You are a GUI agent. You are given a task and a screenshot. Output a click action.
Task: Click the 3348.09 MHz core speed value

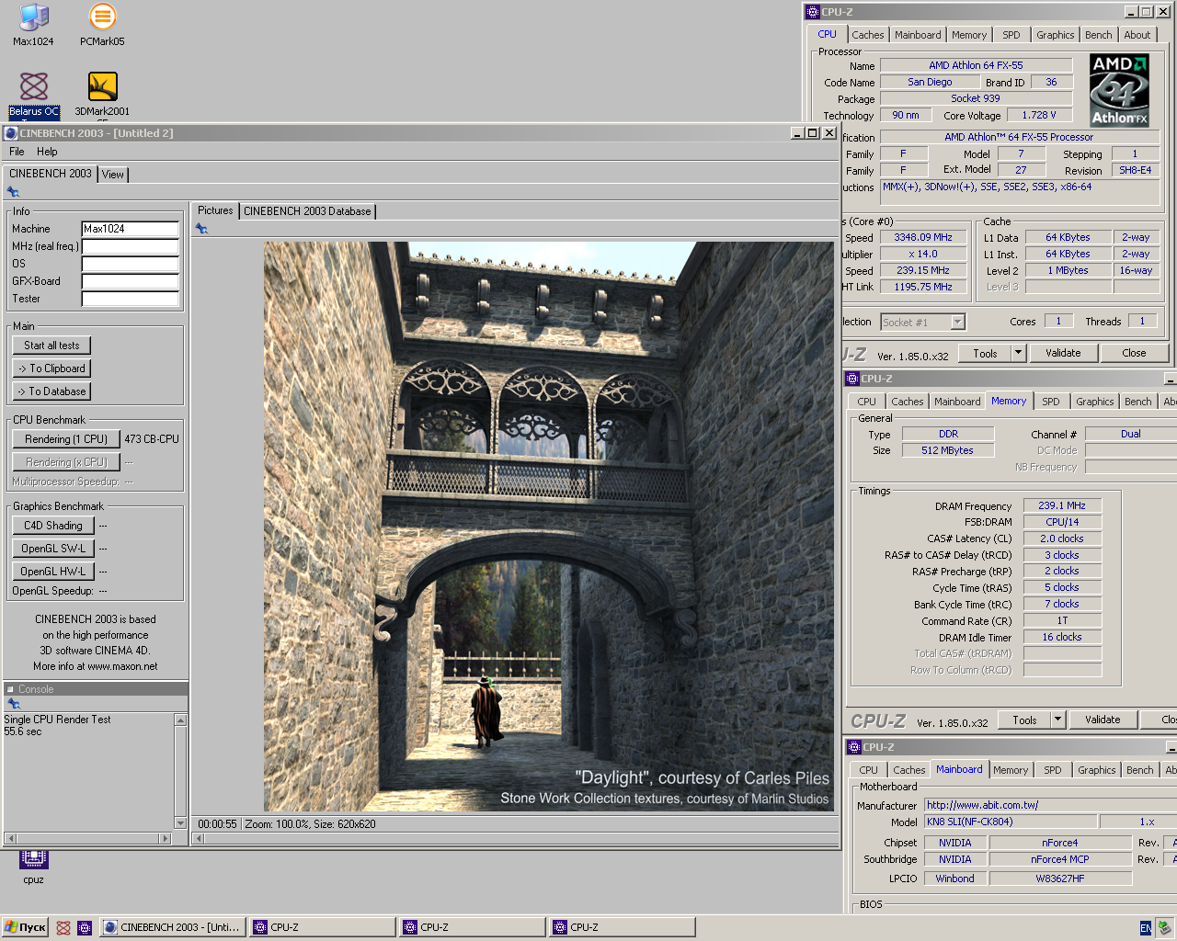(x=923, y=237)
